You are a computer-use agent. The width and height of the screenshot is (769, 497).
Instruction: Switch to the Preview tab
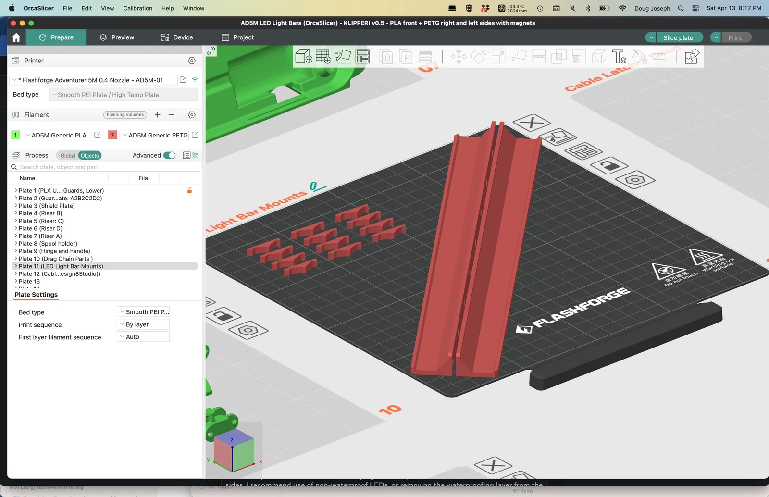tap(117, 37)
